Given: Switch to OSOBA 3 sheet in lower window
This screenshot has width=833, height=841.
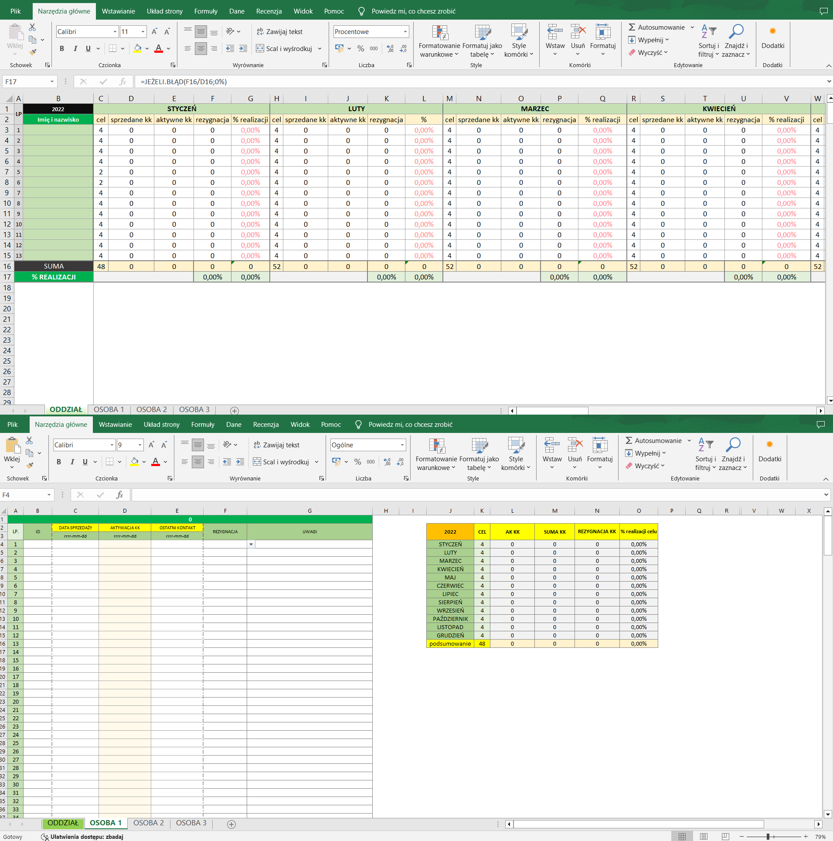Looking at the screenshot, I should point(191,823).
